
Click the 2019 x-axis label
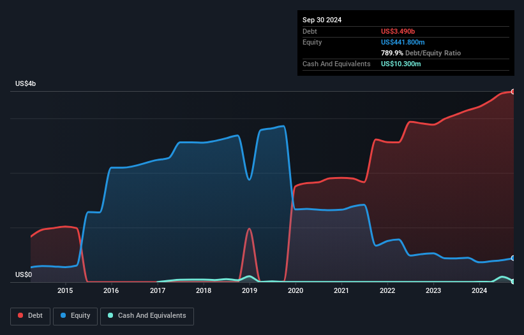tap(250, 290)
